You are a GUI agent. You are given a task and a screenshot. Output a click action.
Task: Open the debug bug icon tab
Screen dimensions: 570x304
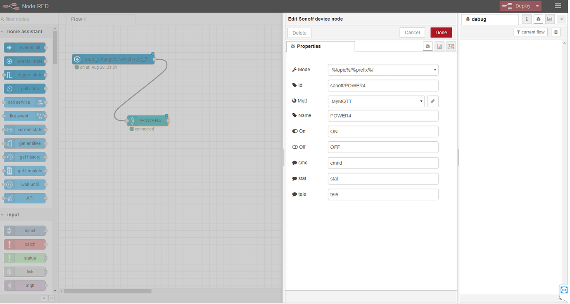[538, 19]
